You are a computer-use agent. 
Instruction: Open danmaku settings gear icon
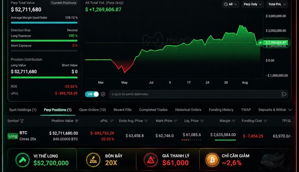click(x=103, y=94)
